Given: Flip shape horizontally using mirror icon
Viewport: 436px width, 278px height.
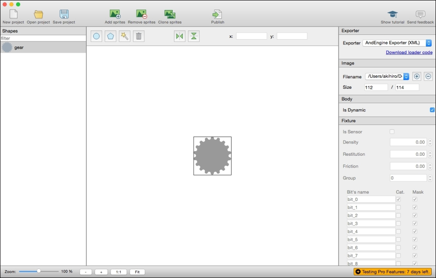Looking at the screenshot, I should (179, 37).
